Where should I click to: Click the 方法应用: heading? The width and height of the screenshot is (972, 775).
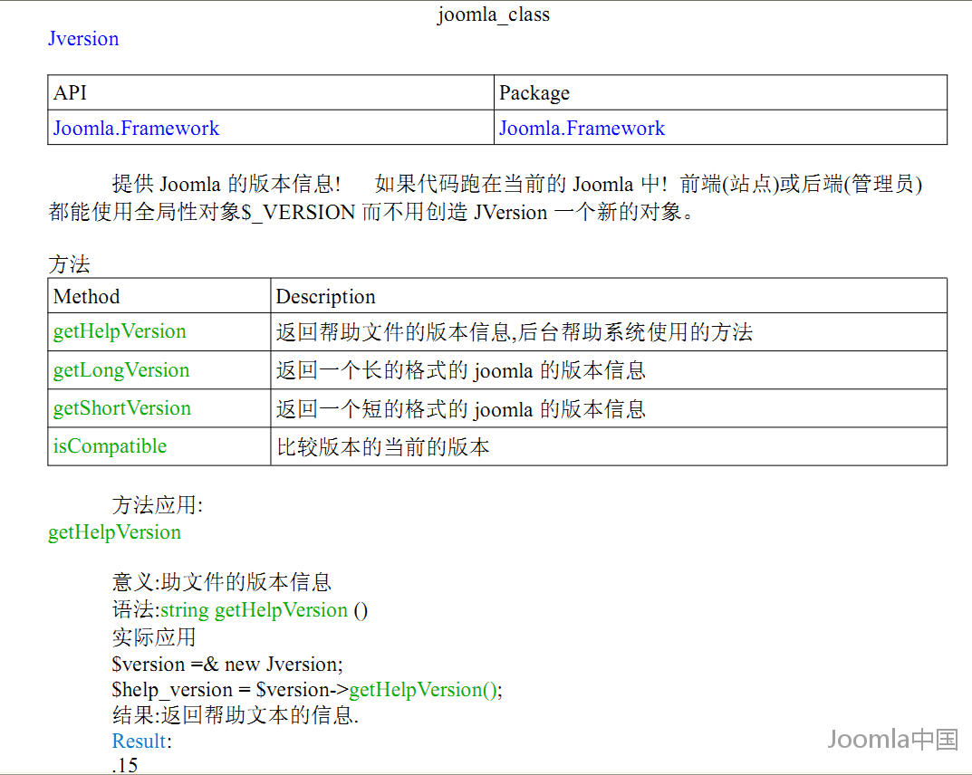(x=158, y=505)
